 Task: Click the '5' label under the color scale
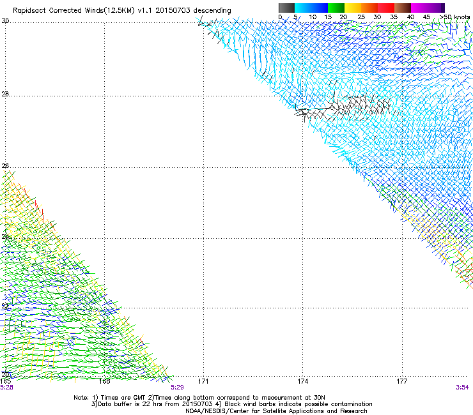coord(295,17)
